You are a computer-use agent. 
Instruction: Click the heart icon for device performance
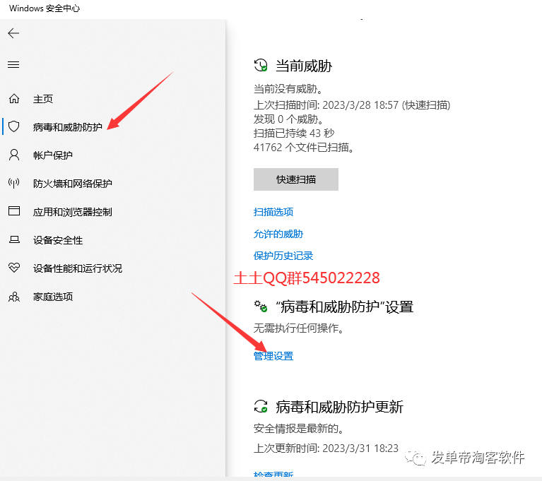click(x=14, y=268)
